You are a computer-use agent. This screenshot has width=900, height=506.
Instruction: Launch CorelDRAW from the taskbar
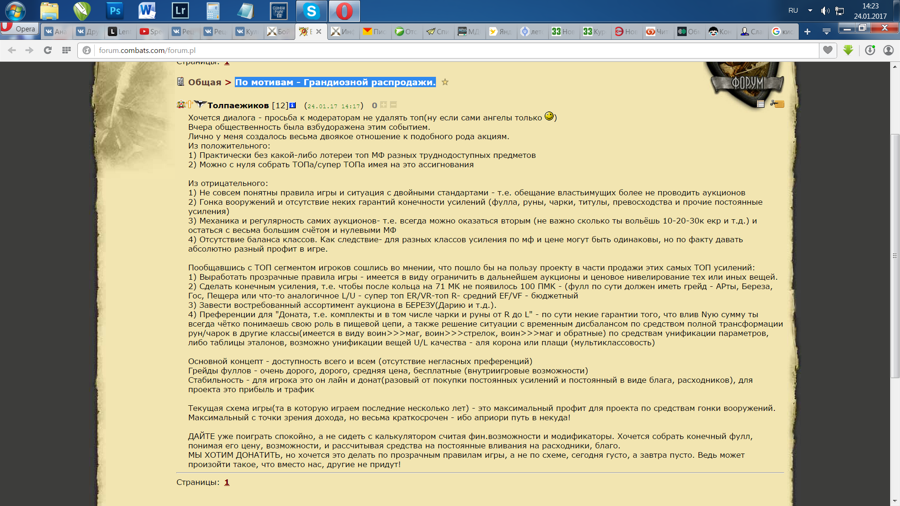point(82,11)
